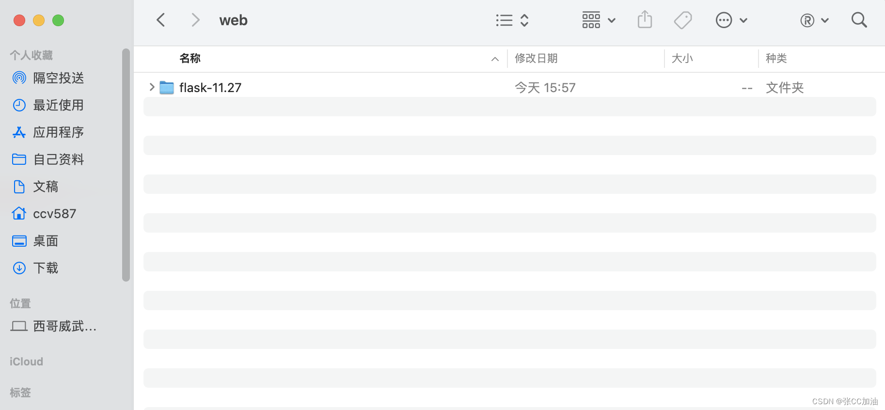The height and width of the screenshot is (410, 885).
Task: Click the web window title
Action: [x=234, y=20]
